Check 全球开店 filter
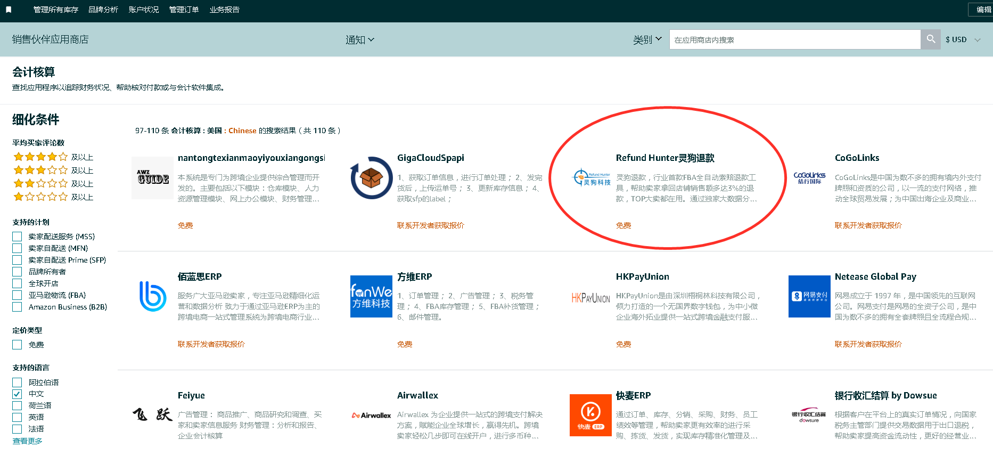Screen dimensions: 993x456 17,283
